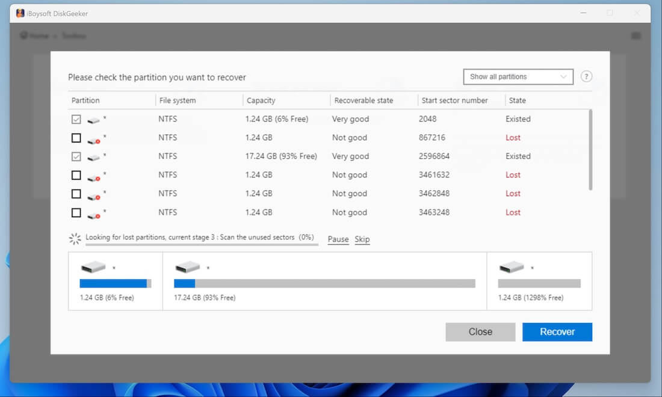Click the Recover button

coord(557,331)
